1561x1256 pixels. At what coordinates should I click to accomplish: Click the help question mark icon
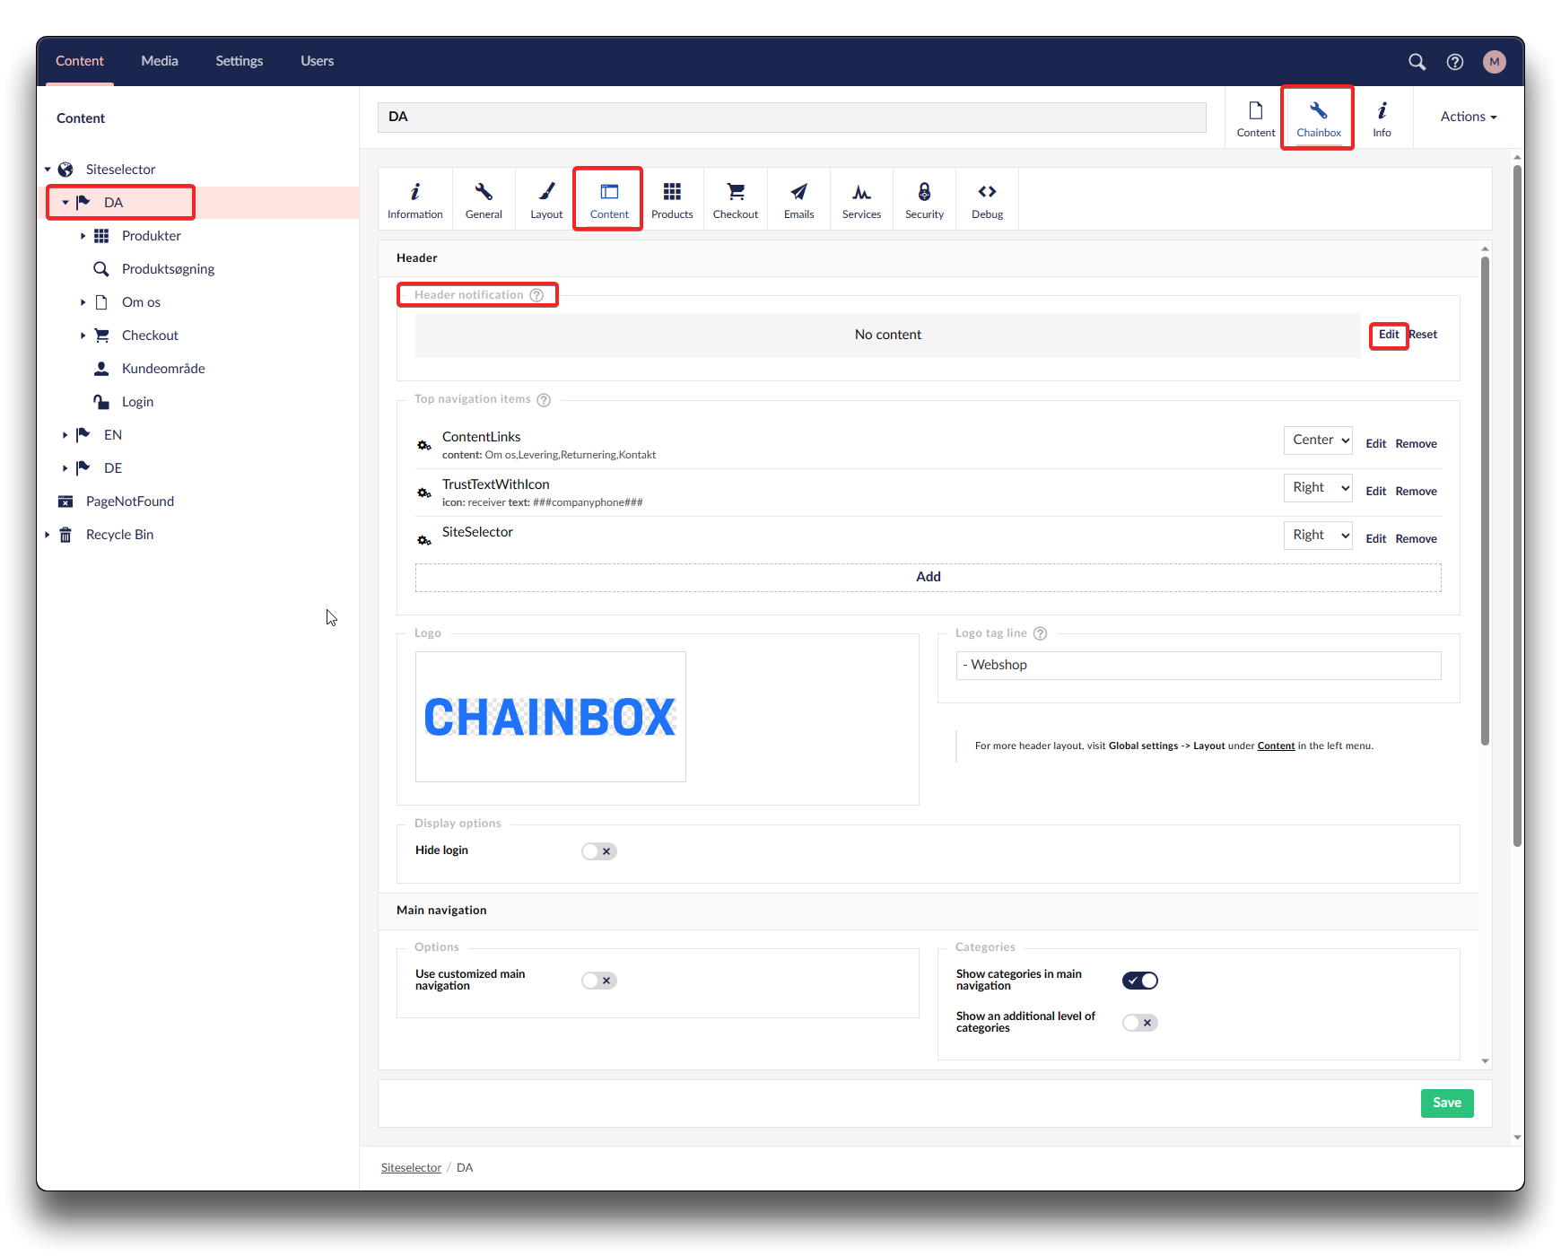click(1454, 62)
